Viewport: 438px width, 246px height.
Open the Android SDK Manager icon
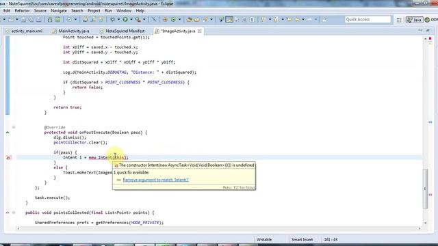[x=50, y=20]
